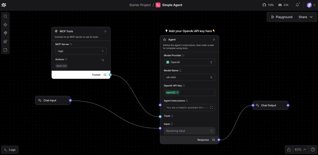Open the MCP Server rago dropdown
The height and width of the screenshot is (155, 318).
coord(81,51)
